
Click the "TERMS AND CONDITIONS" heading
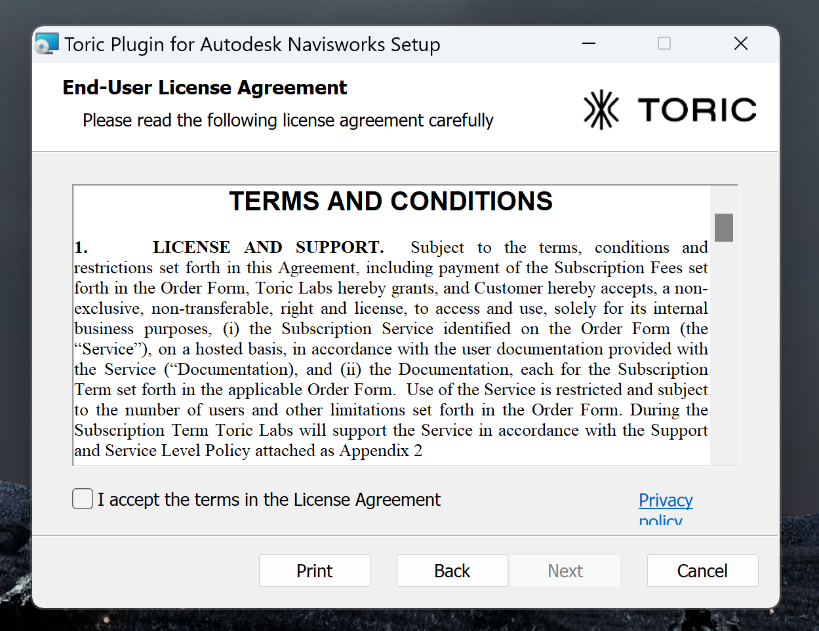coord(391,201)
